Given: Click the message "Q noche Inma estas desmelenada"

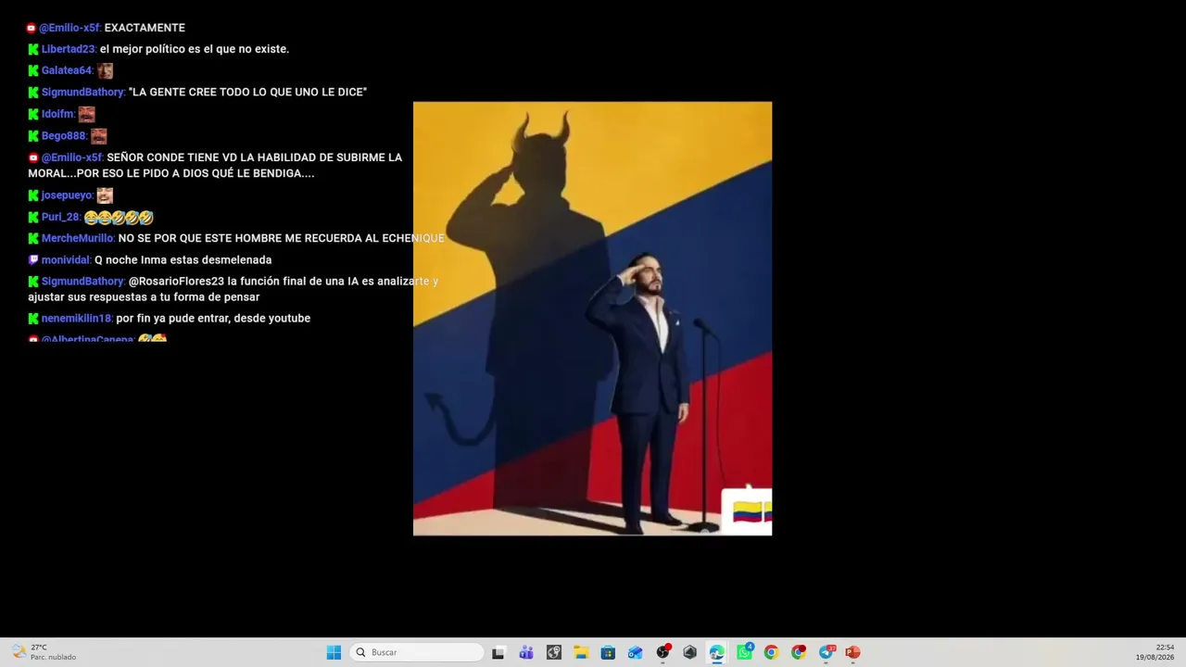Looking at the screenshot, I should (x=183, y=260).
